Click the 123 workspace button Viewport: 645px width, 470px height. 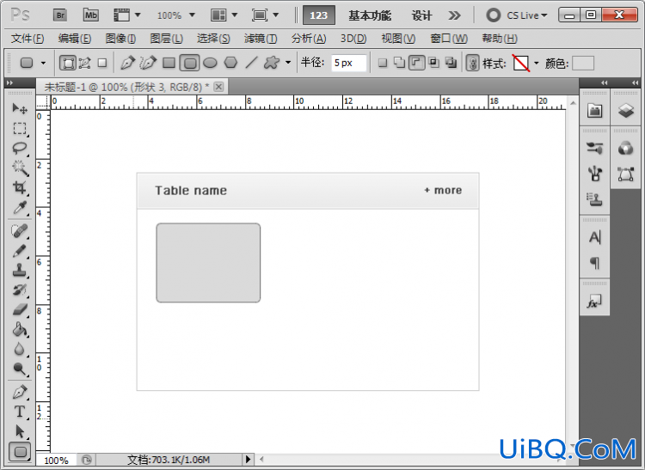click(x=318, y=15)
